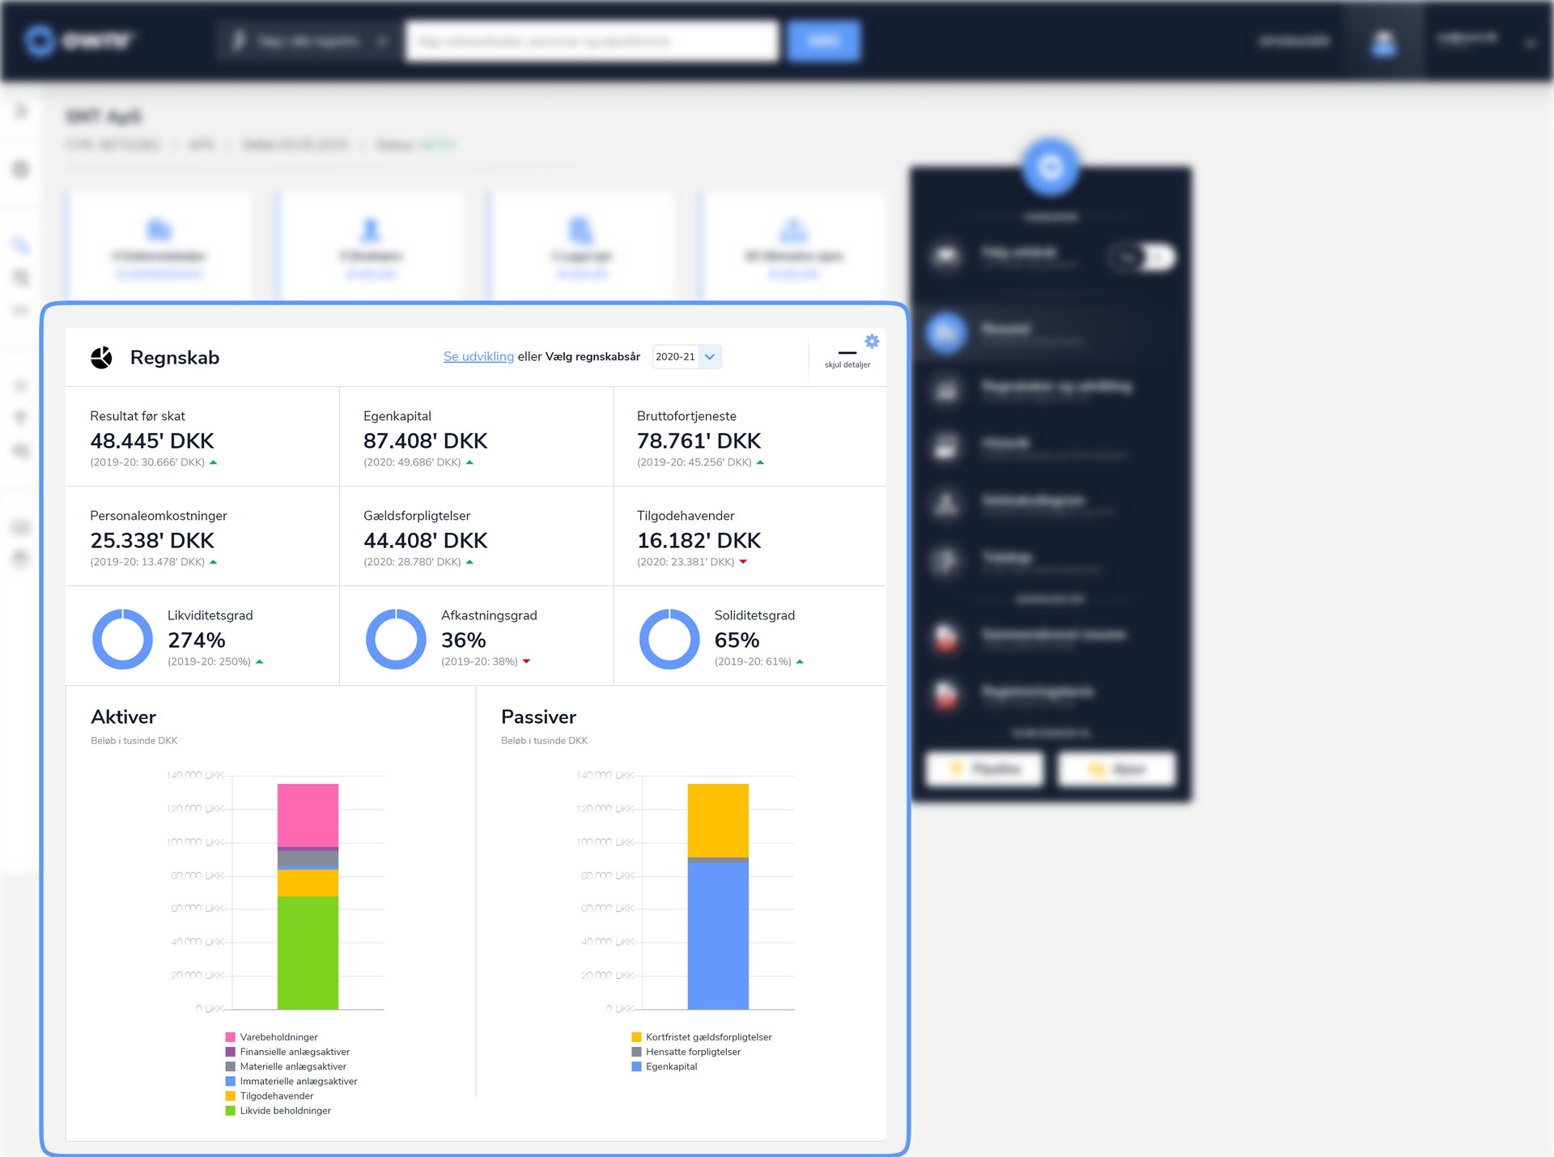Image resolution: width=1554 pixels, height=1157 pixels.
Task: Click green trend arrow under Egenkapital value
Action: (x=469, y=462)
